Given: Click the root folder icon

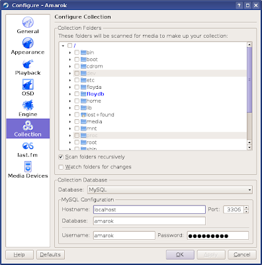Looking at the screenshot, I should point(83,142).
